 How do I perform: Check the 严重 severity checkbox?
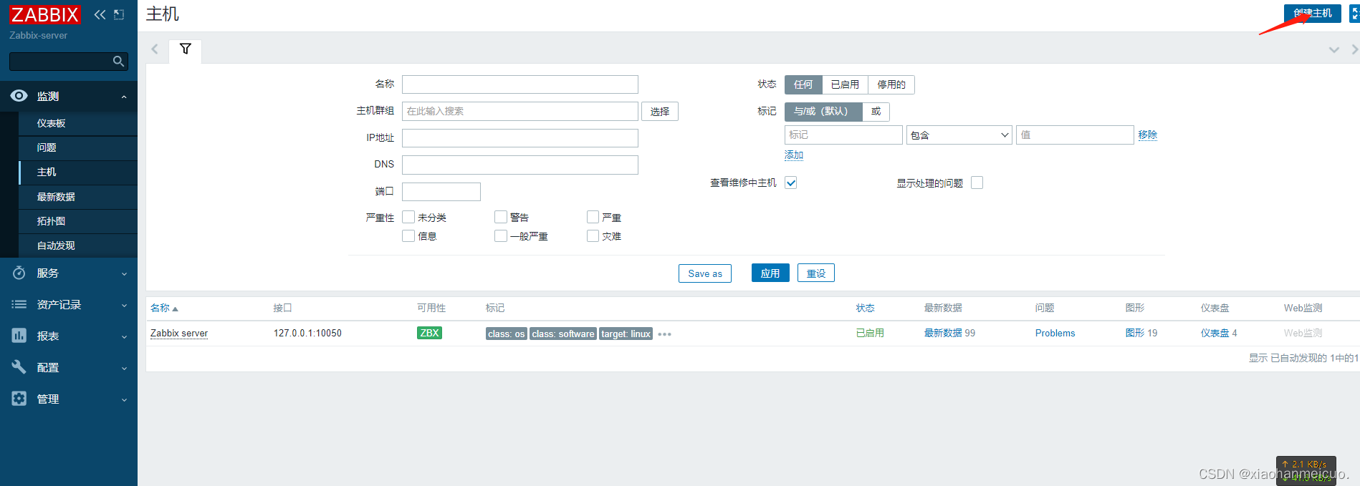(x=593, y=217)
